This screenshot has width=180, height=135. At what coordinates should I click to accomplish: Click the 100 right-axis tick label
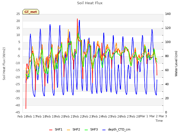coord(168,42)
